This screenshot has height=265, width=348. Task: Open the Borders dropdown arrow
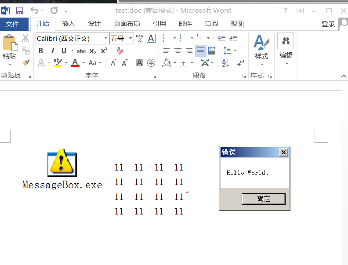pyautogui.click(x=192, y=63)
